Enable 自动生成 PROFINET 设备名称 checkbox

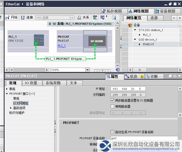[x=113, y=132]
